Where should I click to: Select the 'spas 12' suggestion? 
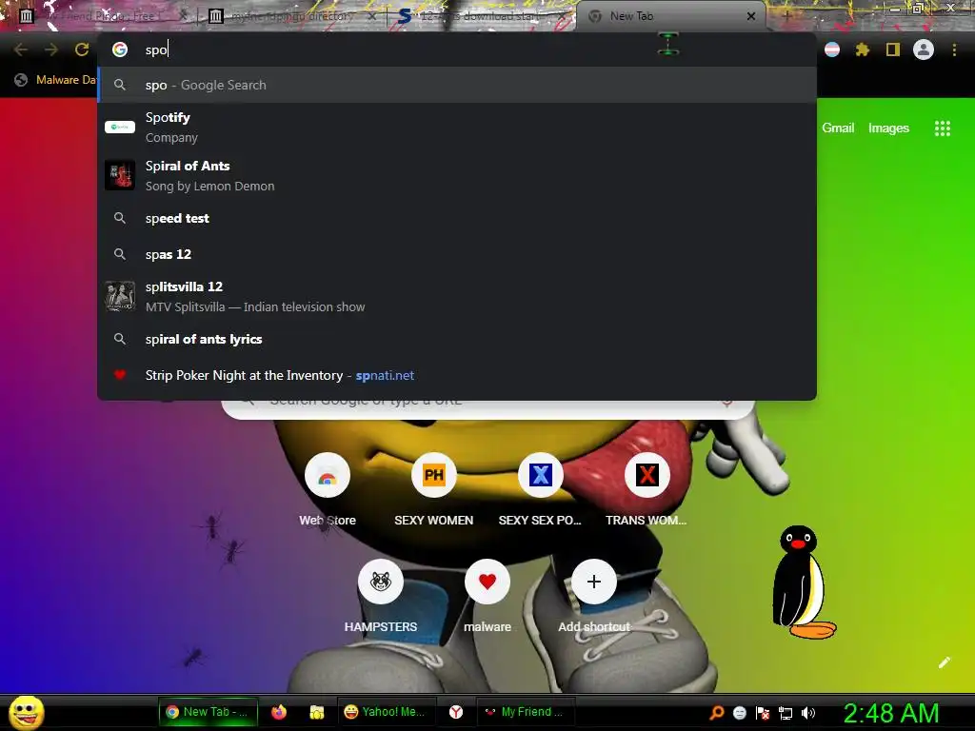457,254
